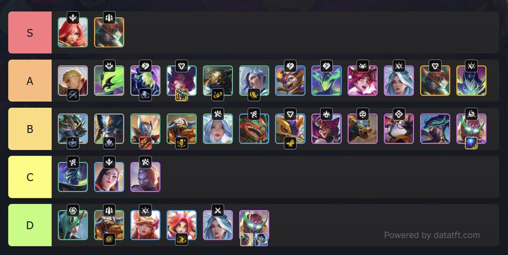
Task: Click the yellow C tier label
Action: click(x=30, y=177)
